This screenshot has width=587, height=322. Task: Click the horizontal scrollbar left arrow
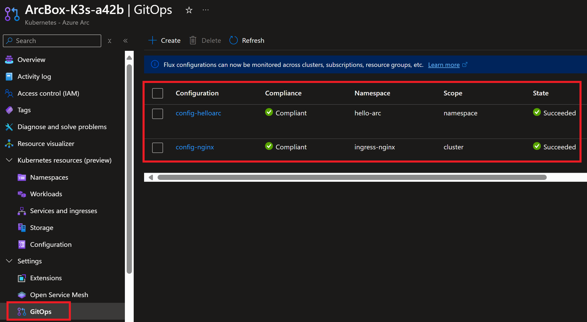tap(151, 177)
